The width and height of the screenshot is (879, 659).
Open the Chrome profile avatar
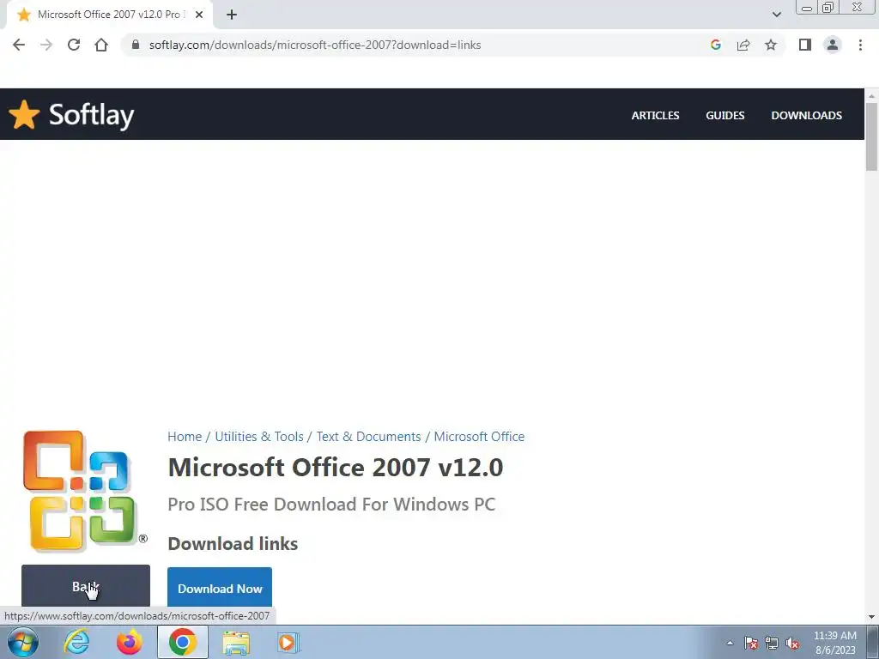(833, 45)
